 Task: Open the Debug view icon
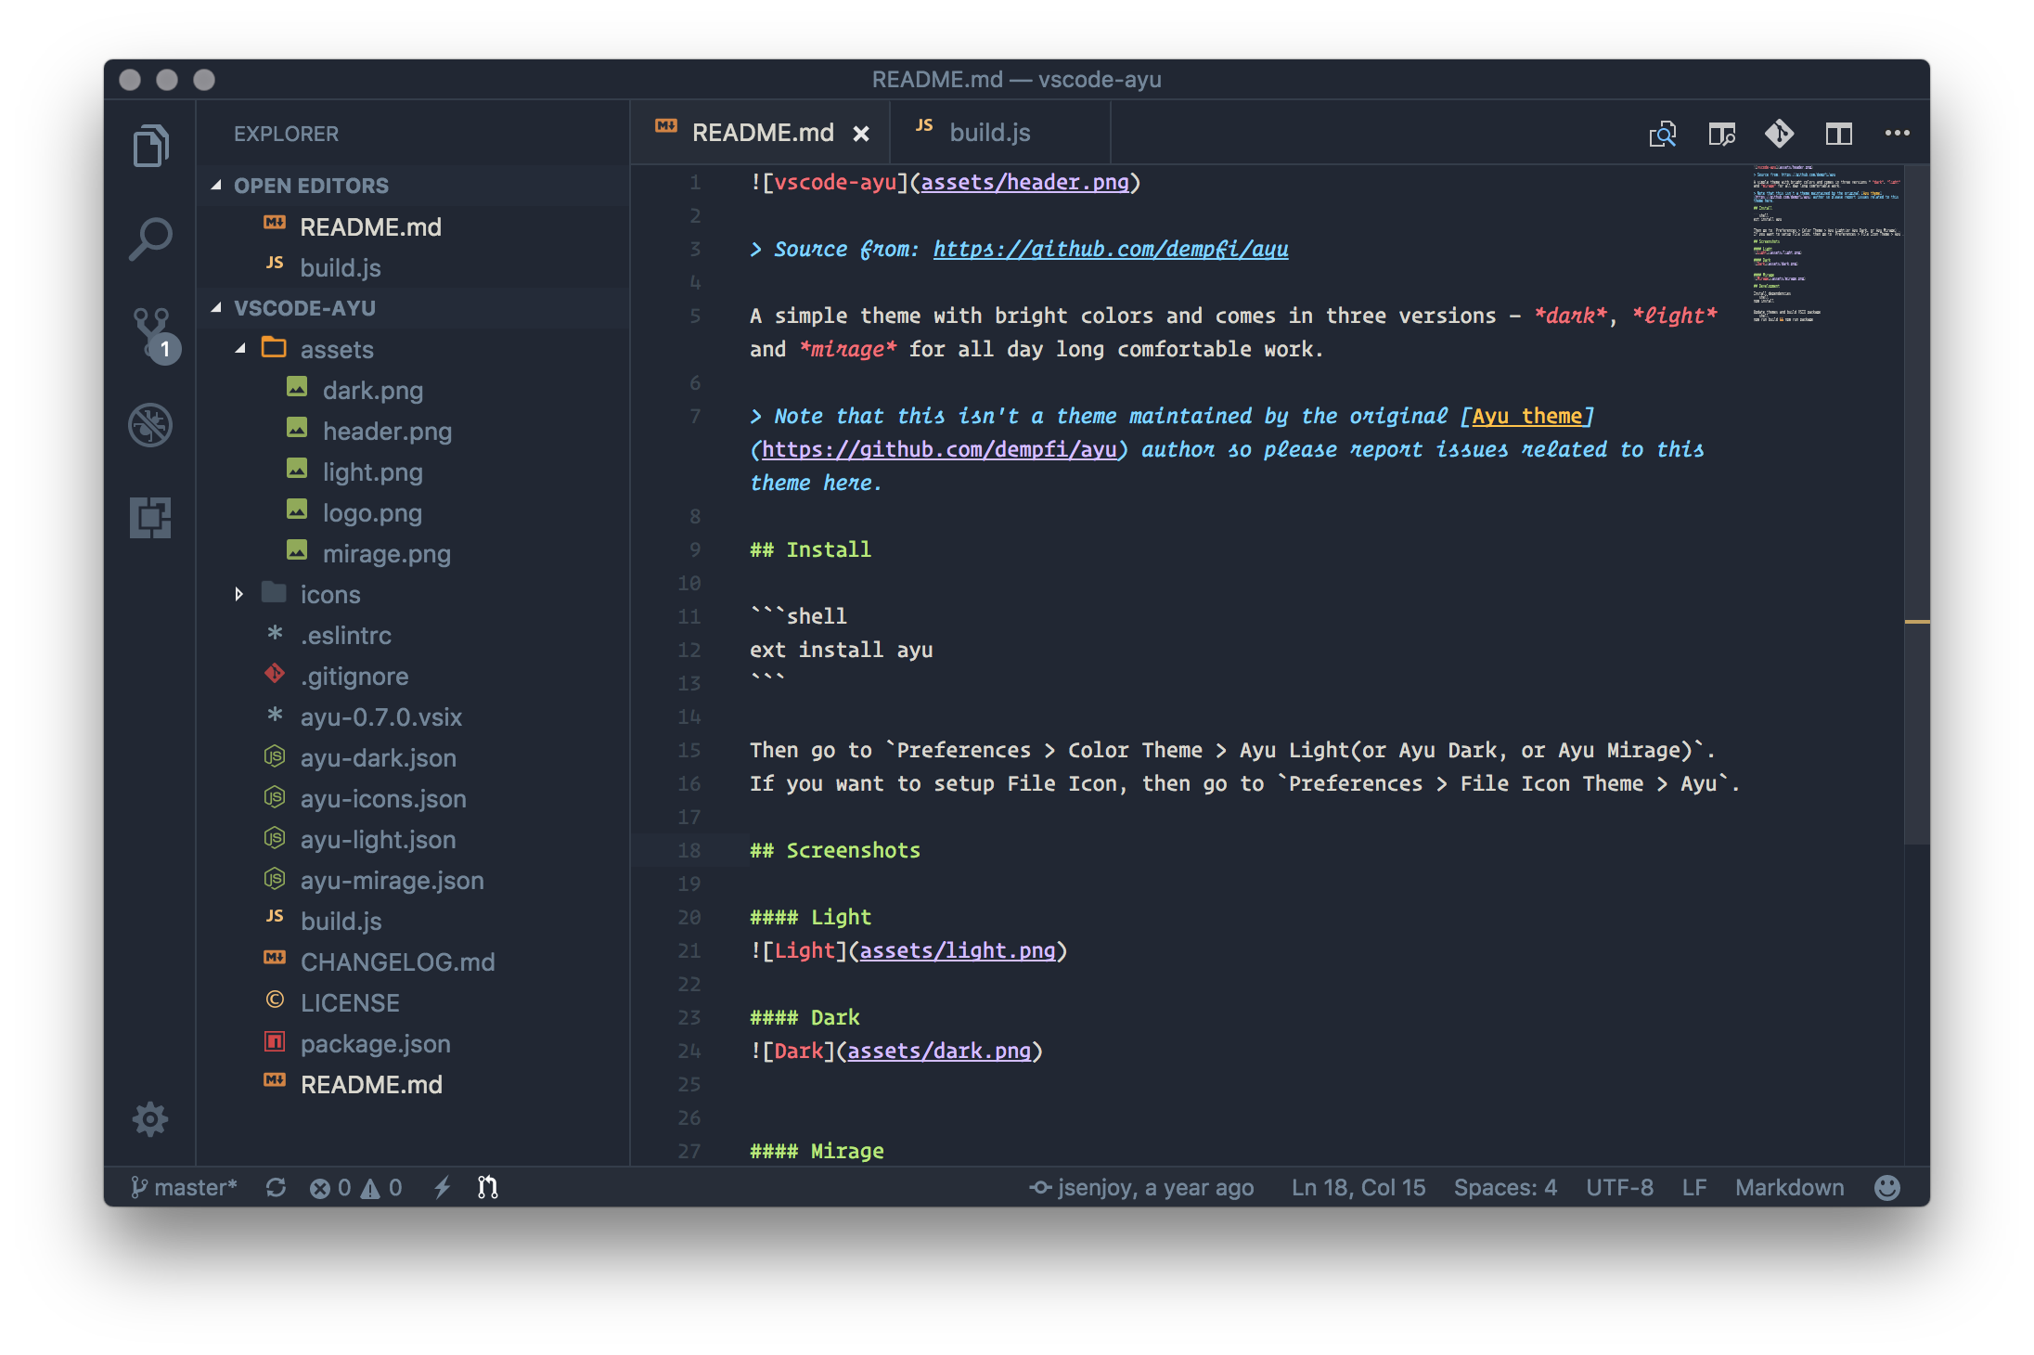pos(150,425)
